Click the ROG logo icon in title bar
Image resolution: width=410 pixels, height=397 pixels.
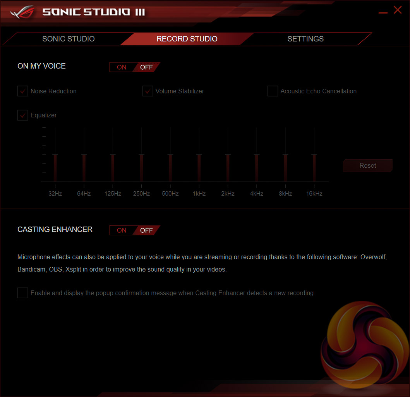(x=23, y=12)
